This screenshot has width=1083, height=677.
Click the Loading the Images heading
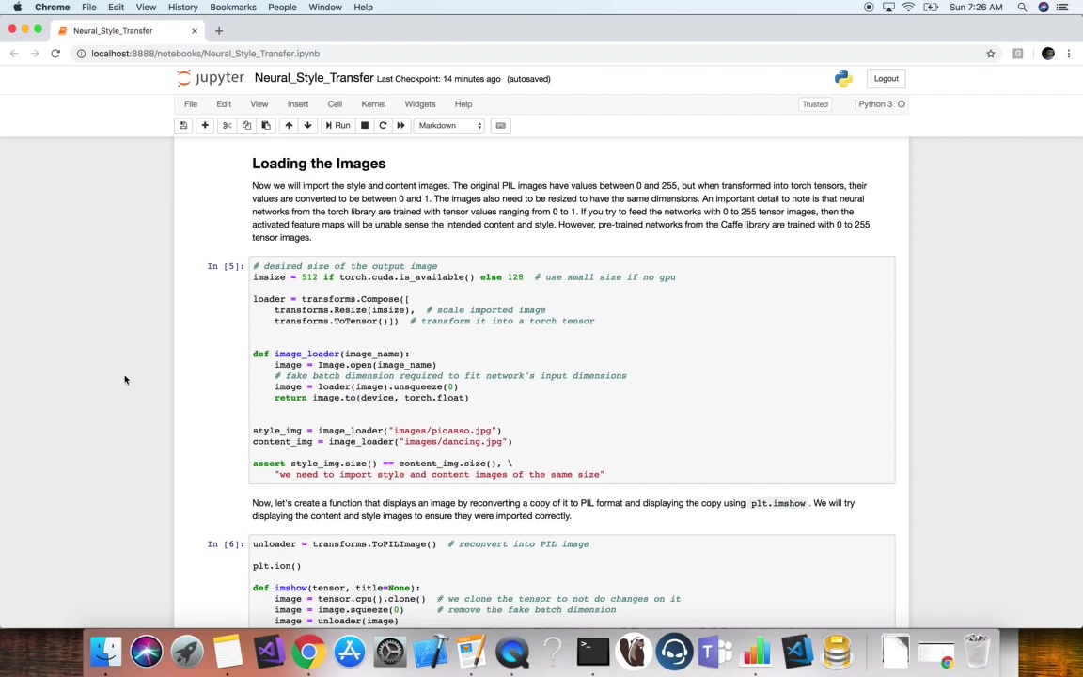(319, 164)
